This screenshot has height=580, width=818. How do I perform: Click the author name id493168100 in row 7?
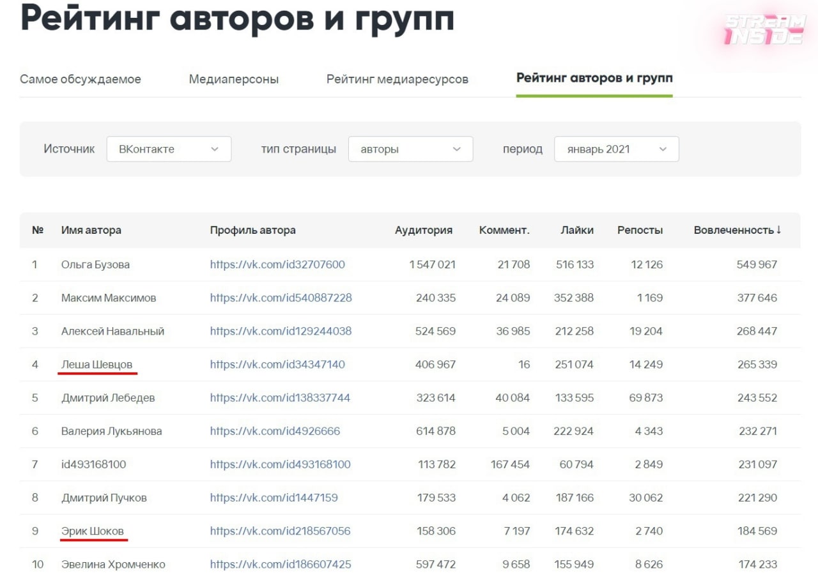(x=94, y=464)
